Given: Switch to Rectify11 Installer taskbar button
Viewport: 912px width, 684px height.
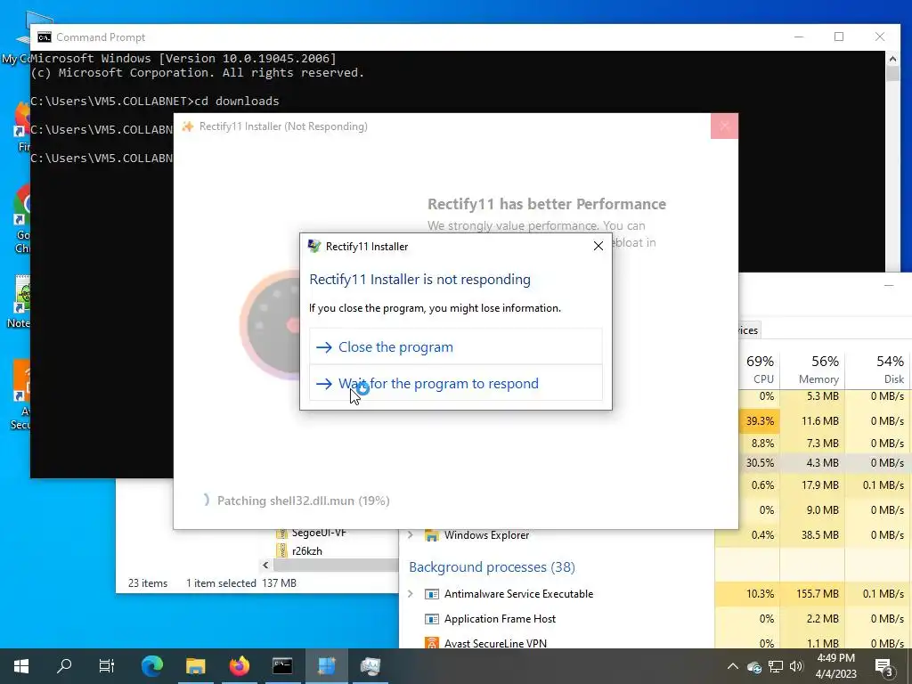Looking at the screenshot, I should point(326,666).
